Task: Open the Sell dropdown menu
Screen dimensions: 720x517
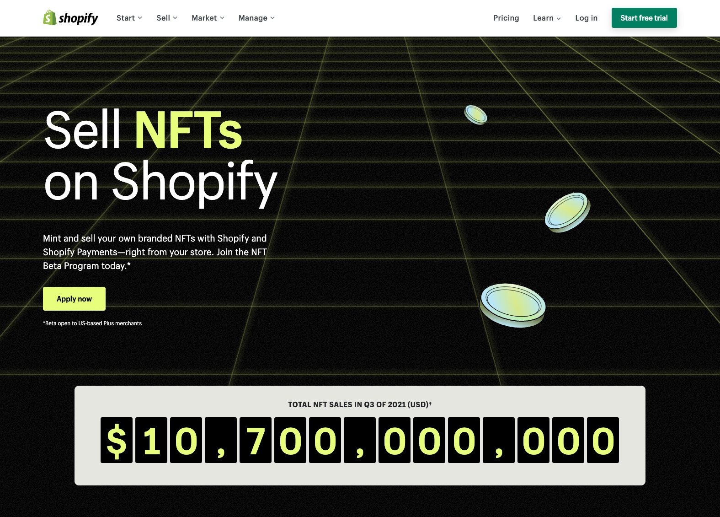Action: (167, 18)
